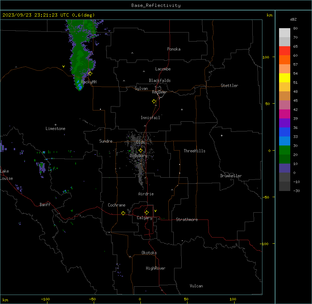Click the Okotoks town label
The image size is (312, 304).
pos(149,253)
